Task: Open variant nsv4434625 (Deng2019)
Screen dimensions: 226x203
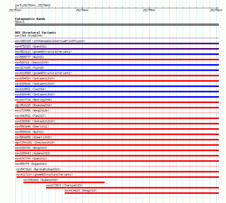Action: click(x=80, y=191)
